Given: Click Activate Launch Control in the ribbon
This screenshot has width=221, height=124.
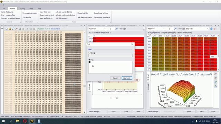Looking at the screenshot, I should click(64, 12).
